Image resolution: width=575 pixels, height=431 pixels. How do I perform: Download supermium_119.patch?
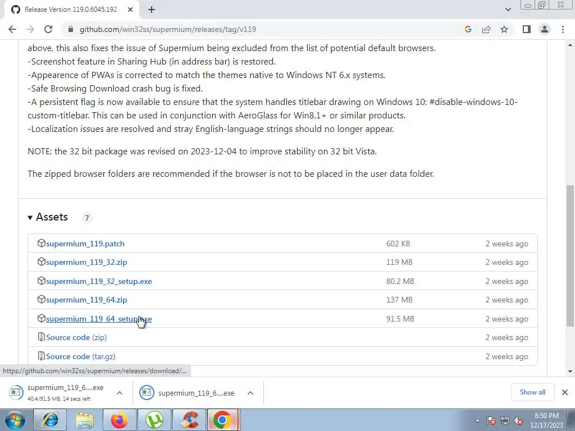[x=85, y=244]
